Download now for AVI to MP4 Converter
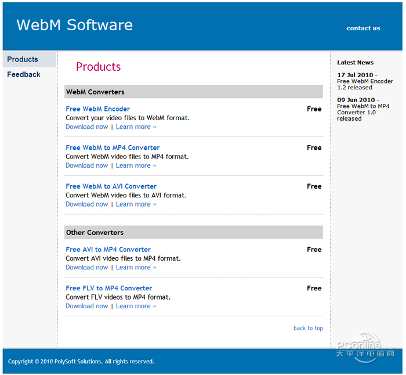Image resolution: width=406 pixels, height=375 pixels. (x=86, y=268)
